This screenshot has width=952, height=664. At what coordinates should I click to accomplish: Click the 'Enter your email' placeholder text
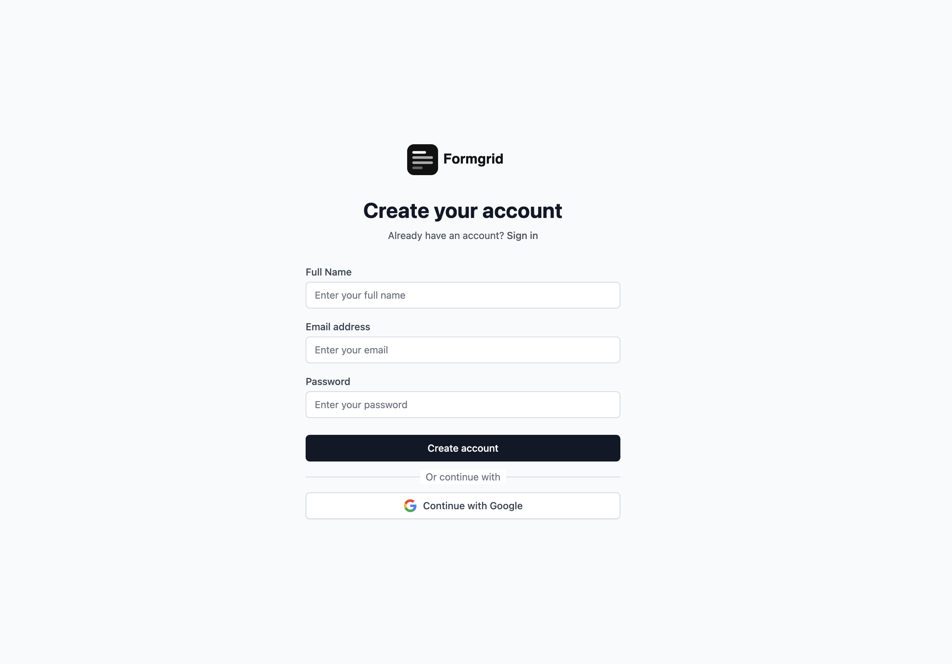(x=351, y=350)
